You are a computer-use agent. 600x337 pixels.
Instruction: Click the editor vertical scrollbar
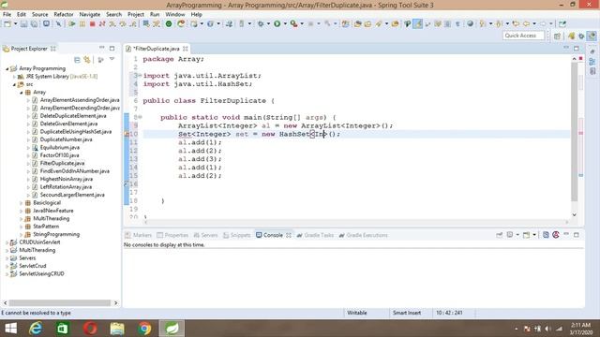coord(574,132)
